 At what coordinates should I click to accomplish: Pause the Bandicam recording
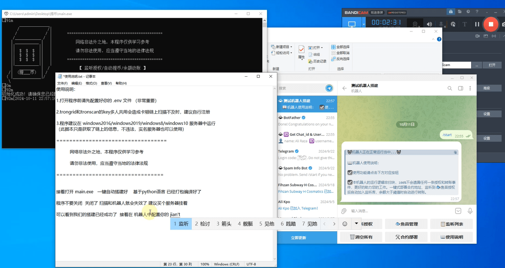pyautogui.click(x=477, y=24)
